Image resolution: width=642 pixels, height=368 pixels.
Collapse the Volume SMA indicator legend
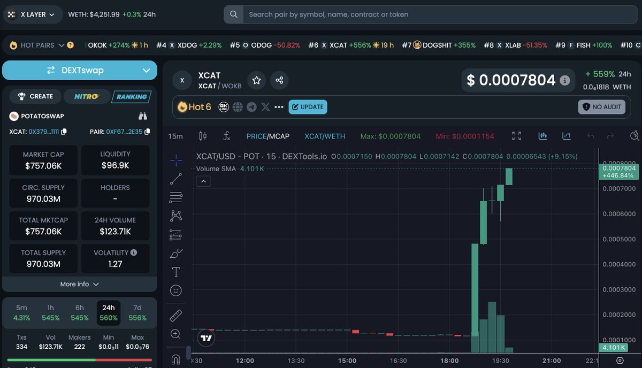coord(203,181)
